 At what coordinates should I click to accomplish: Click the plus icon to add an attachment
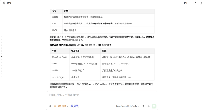point(50,106)
